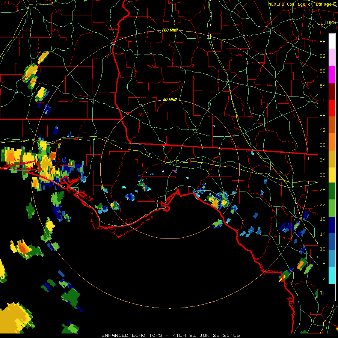The image size is (338, 338).
Task: Click the light green 26 kft legend swatch
Action: (332, 208)
